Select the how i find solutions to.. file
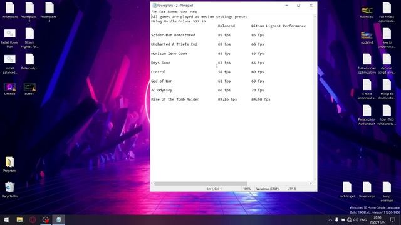 387,115
